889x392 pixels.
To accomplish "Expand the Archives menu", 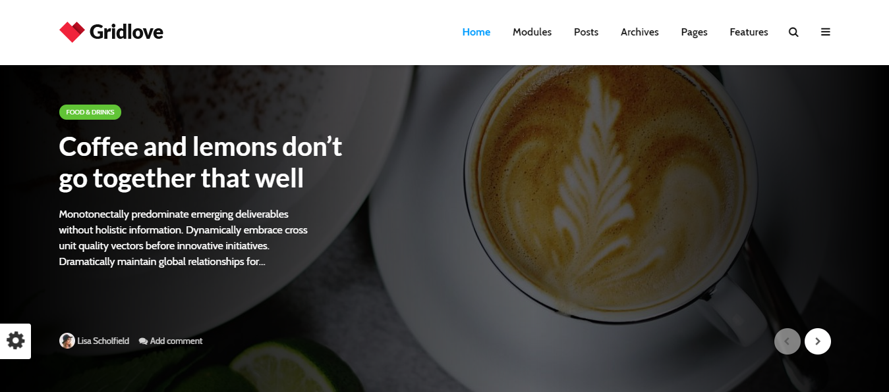I will pos(639,32).
